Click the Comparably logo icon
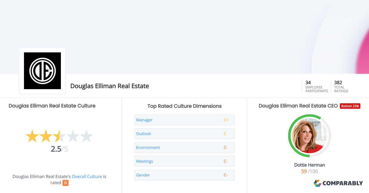 point(317,183)
